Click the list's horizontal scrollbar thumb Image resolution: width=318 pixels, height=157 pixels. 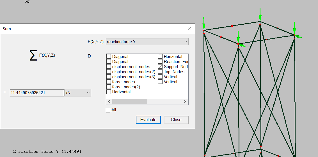point(130,101)
